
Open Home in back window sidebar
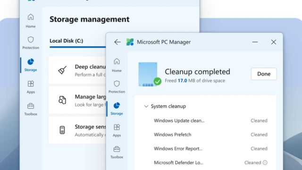pos(31,21)
